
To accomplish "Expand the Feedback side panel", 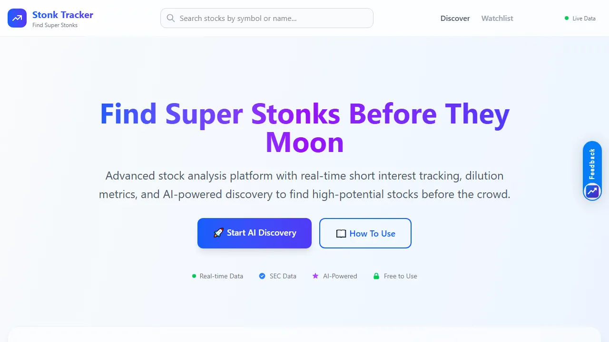I will (592, 163).
